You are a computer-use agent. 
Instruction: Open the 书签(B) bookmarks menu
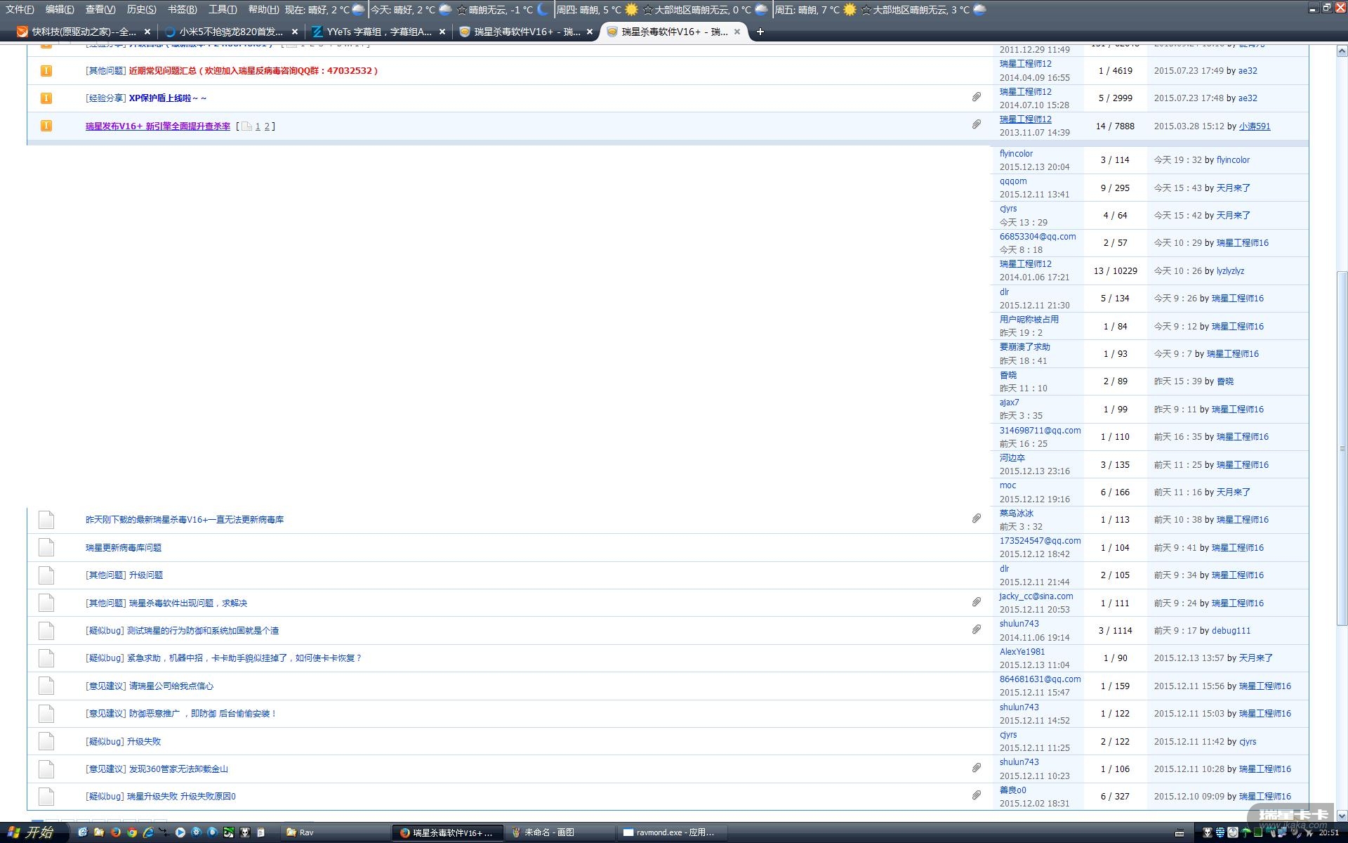click(182, 9)
